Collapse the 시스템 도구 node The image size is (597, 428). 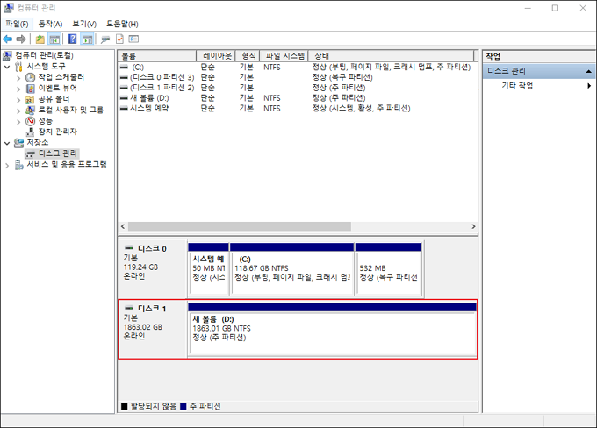(x=7, y=67)
